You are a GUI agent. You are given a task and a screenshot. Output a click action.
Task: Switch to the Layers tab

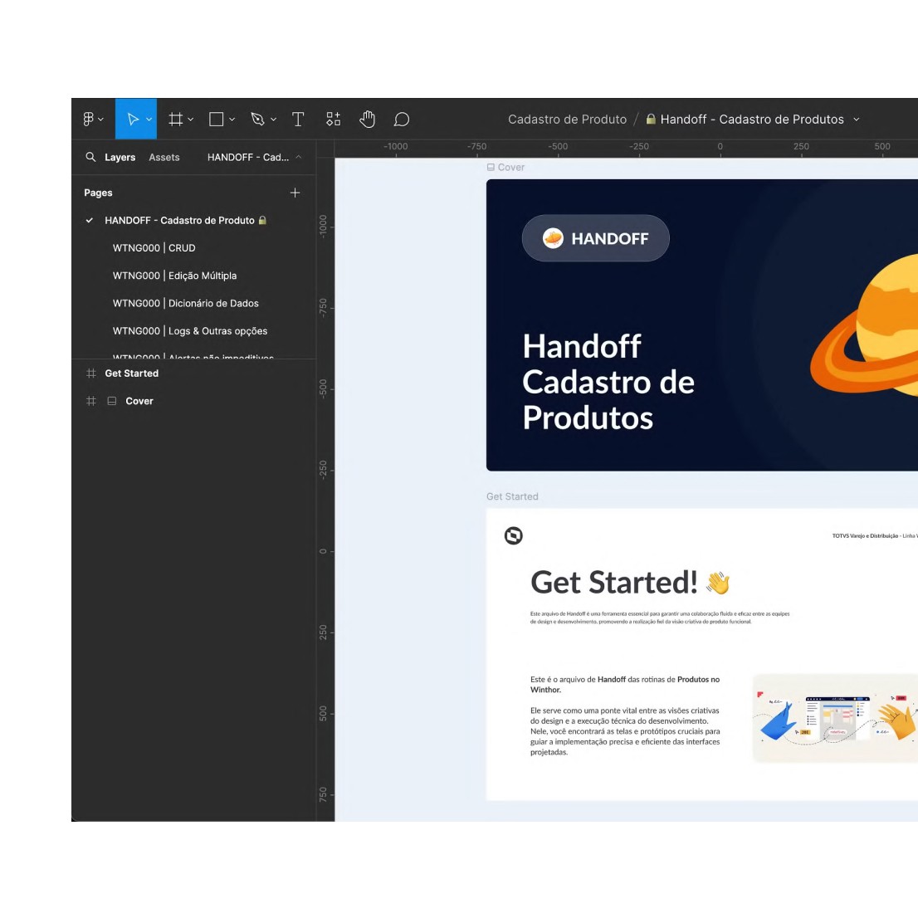(120, 157)
